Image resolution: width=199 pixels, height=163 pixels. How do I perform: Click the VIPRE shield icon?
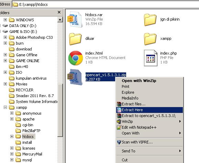click(119, 142)
